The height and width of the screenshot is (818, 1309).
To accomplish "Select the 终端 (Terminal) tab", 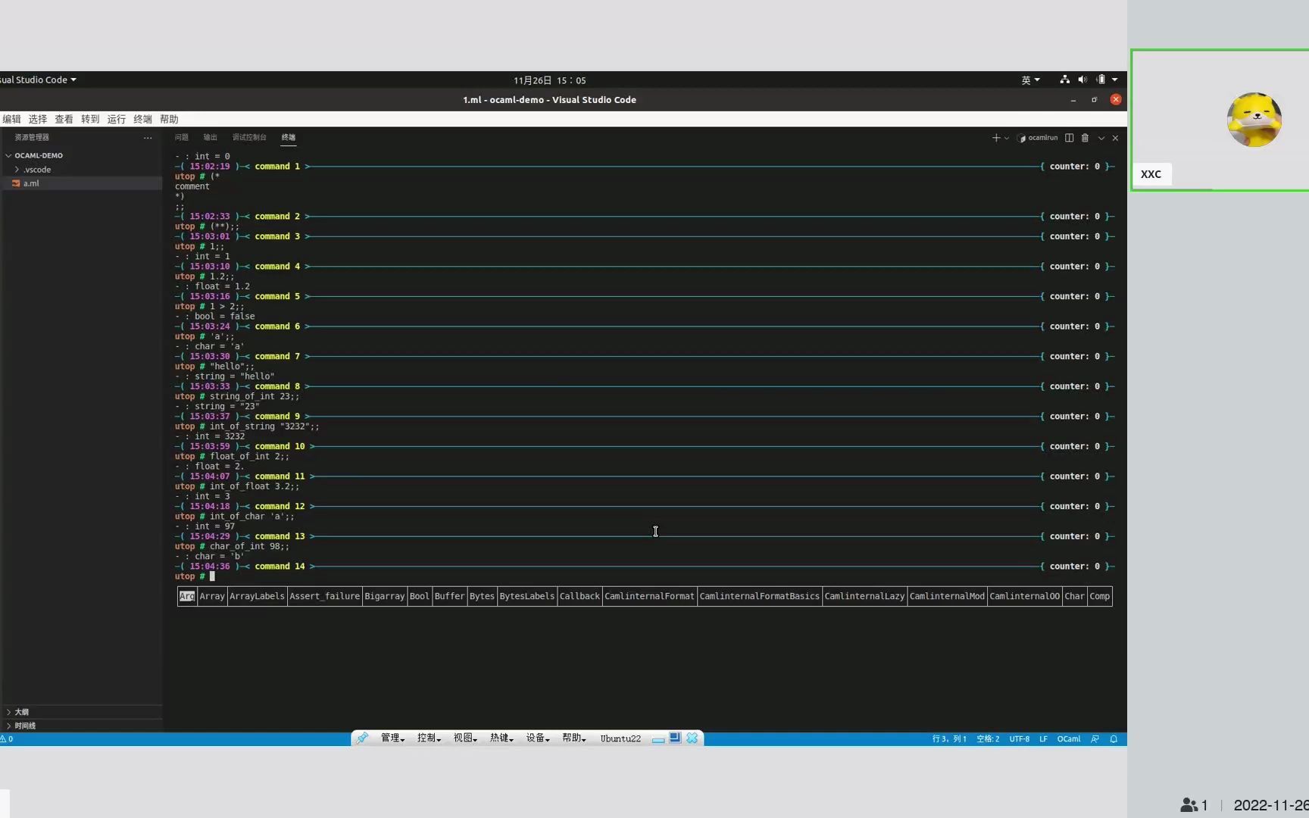I will click(288, 137).
